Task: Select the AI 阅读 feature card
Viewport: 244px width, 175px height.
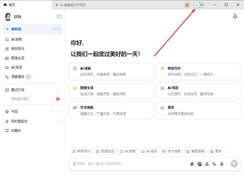Action: point(198,91)
